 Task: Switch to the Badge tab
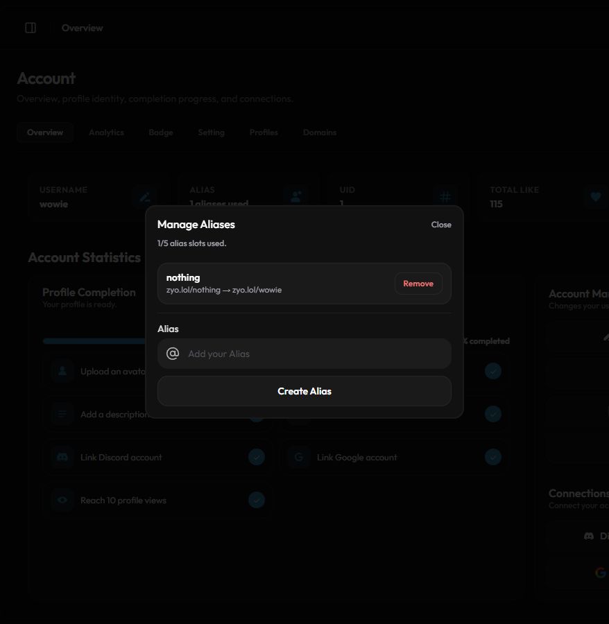(161, 132)
